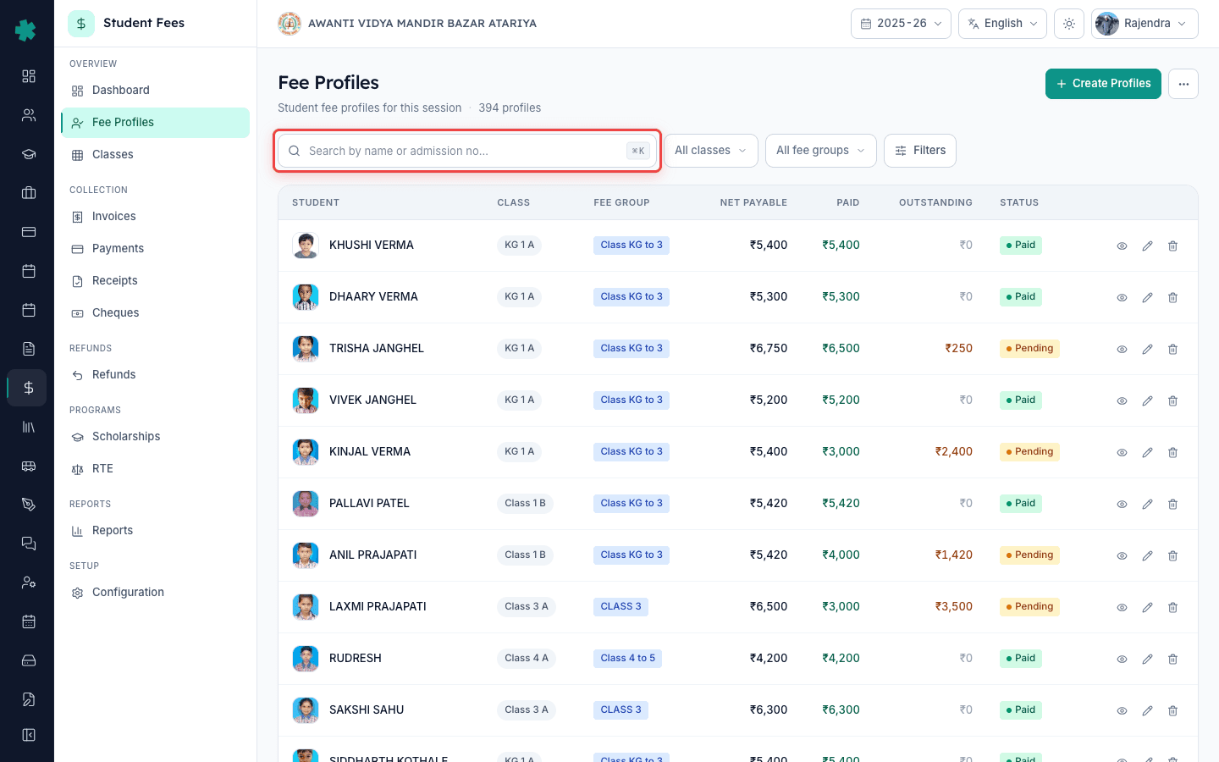This screenshot has width=1219, height=762.
Task: Delete DHAARY VERMA's profile with trash icon
Action: [x=1172, y=297]
